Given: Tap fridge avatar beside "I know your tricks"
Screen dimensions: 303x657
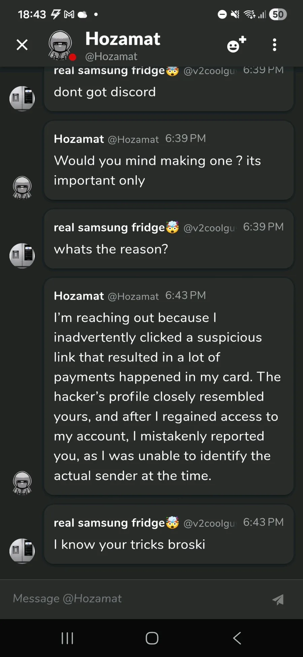Looking at the screenshot, I should point(22,551).
